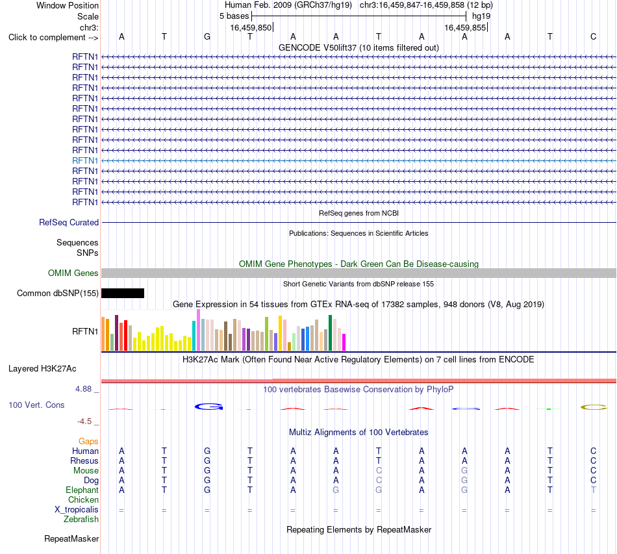Screen dimensions: 617x554
Task: Open the OMIM Gene Phenotypes track title
Action: [359, 264]
